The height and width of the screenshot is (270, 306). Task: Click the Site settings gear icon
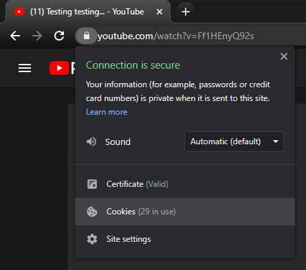[92, 239]
